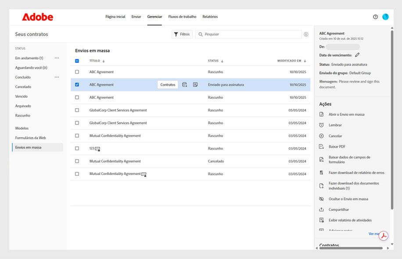Check the select-all checkbox in the header
402x259 pixels.
click(x=77, y=60)
